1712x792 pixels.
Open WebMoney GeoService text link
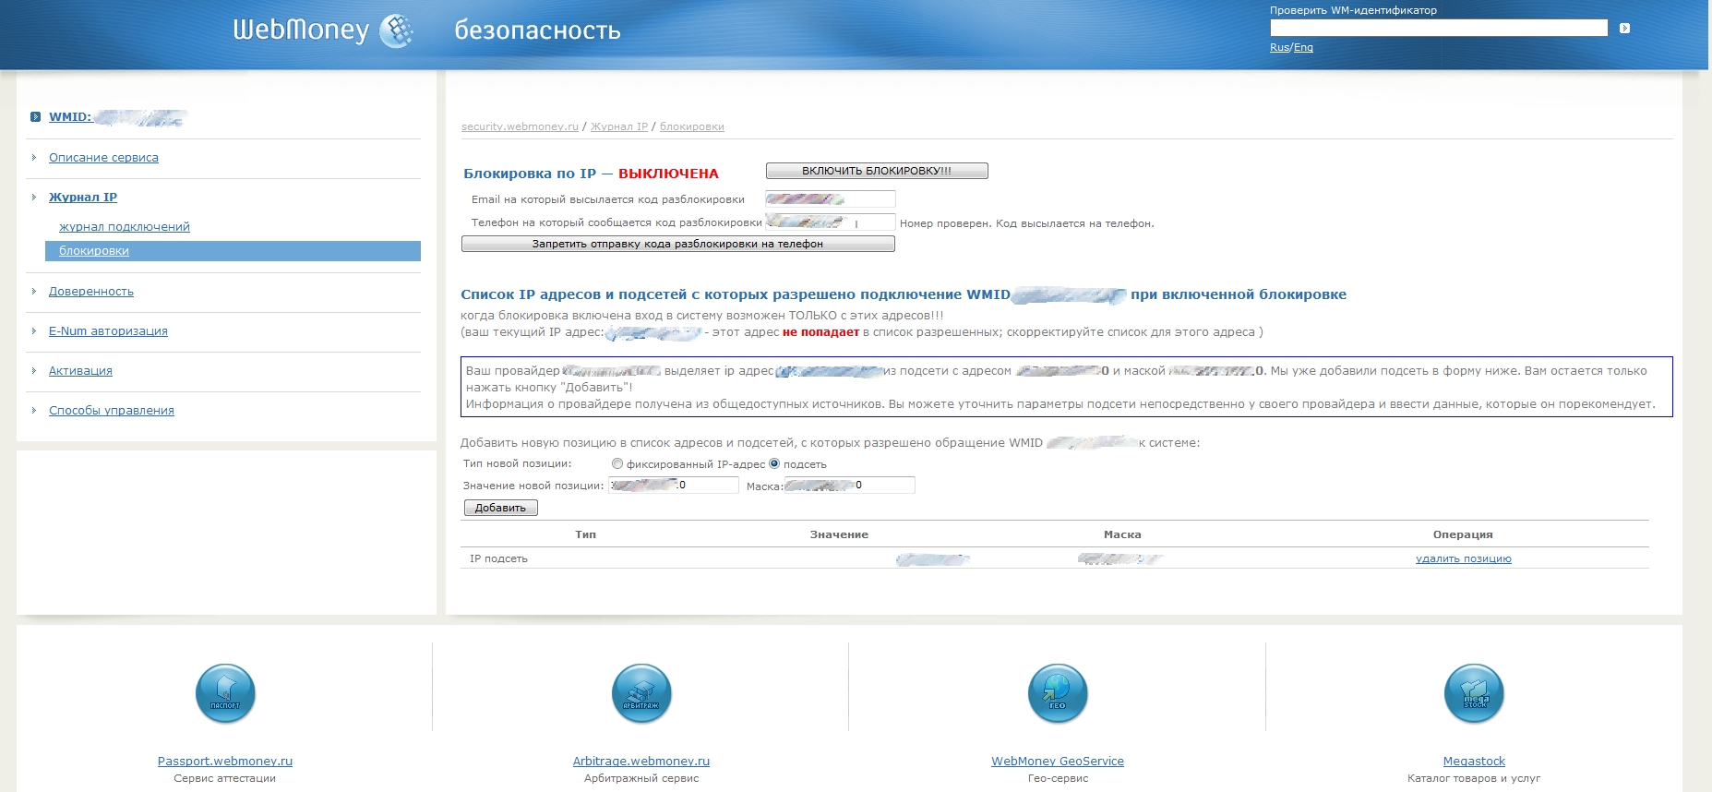pos(1058,762)
